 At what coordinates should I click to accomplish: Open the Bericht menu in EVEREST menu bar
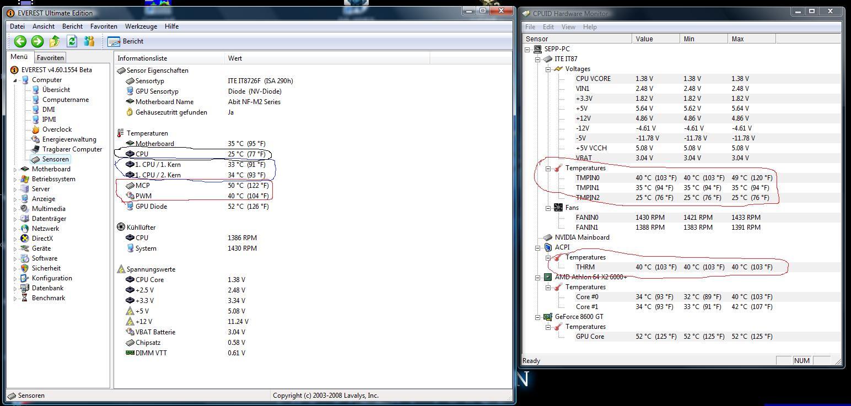click(x=72, y=26)
